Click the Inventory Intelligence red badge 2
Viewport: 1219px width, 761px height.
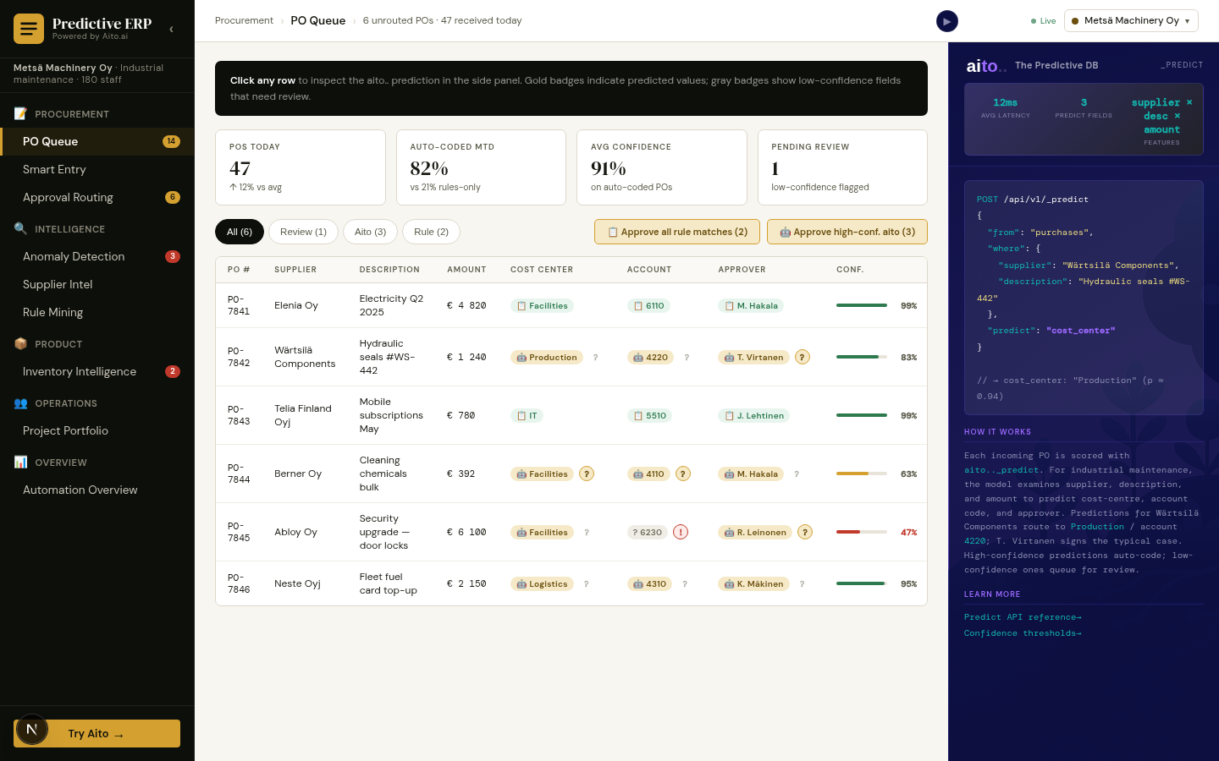tap(173, 371)
